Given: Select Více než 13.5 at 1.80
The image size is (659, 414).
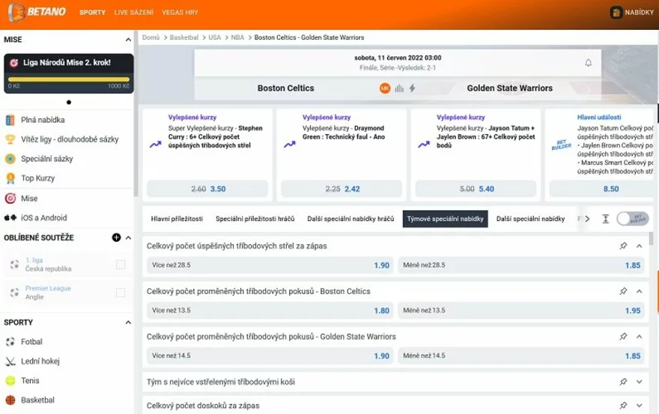Looking at the screenshot, I should pos(270,311).
